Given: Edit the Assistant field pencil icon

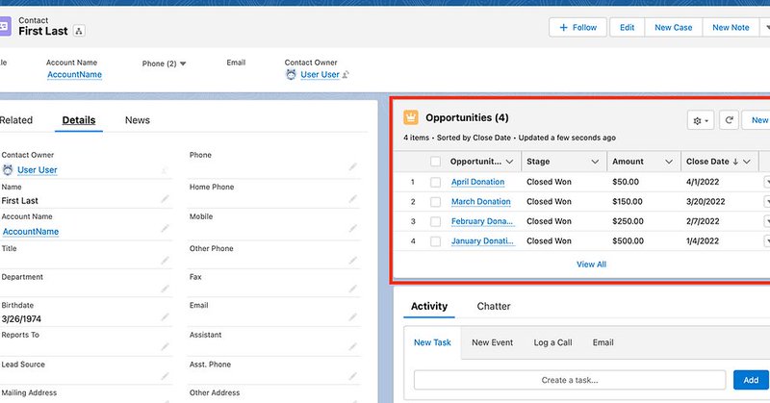Looking at the screenshot, I should coord(352,346).
